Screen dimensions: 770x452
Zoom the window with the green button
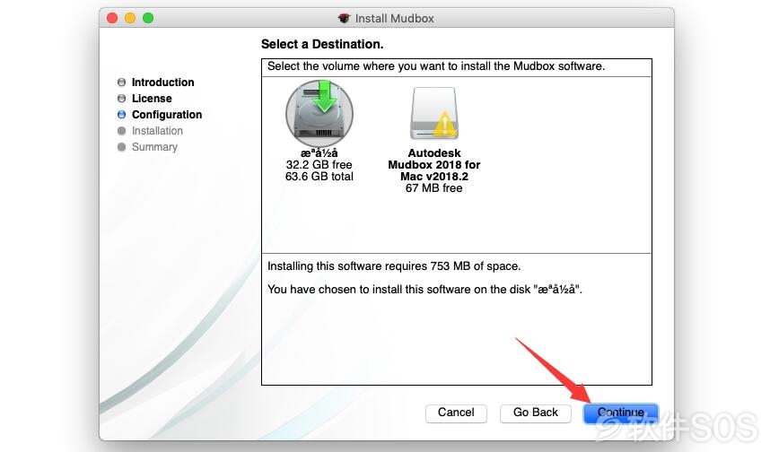(x=148, y=19)
